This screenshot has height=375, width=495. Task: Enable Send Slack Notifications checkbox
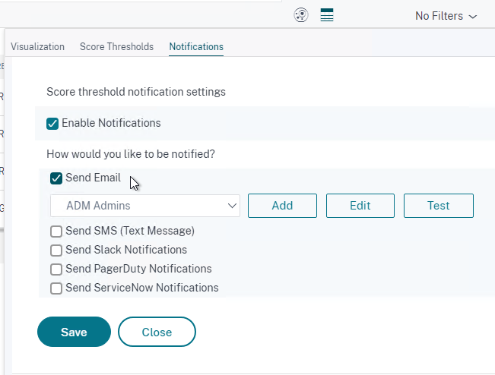coord(56,251)
